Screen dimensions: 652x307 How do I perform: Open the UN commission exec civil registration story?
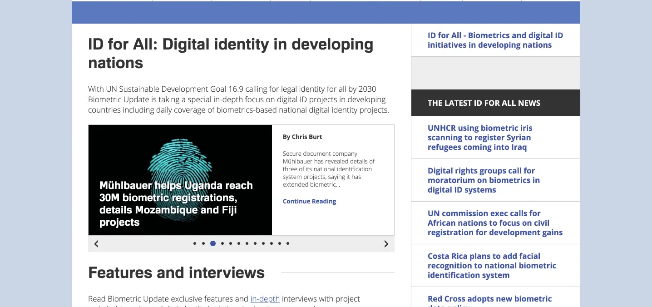tap(494, 223)
